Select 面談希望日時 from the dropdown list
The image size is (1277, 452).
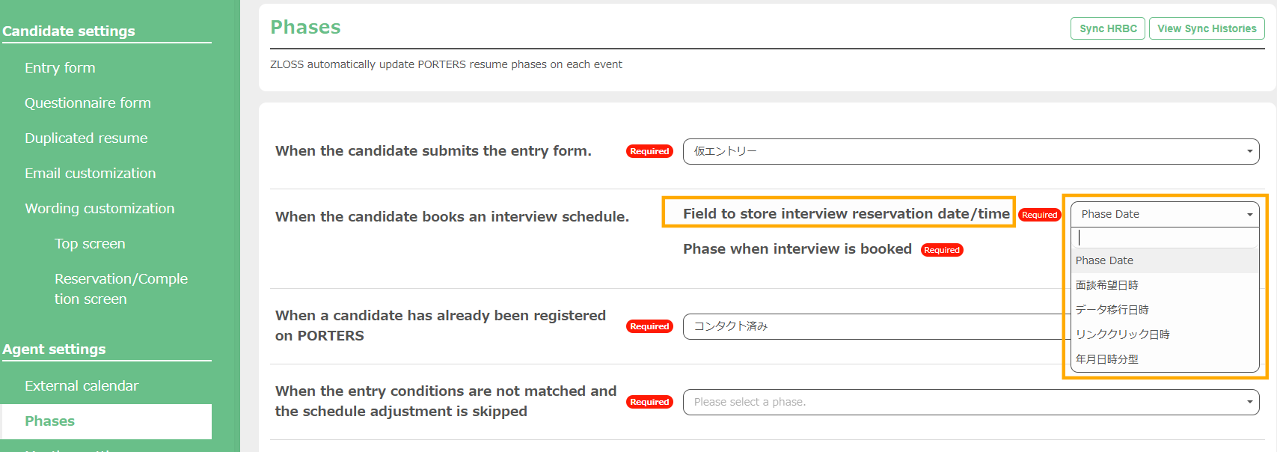pyautogui.click(x=1106, y=285)
